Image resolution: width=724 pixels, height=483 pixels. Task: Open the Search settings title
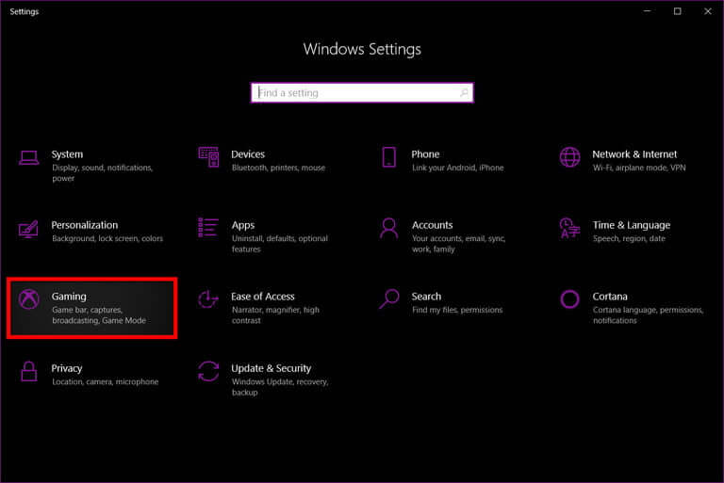pyautogui.click(x=426, y=297)
